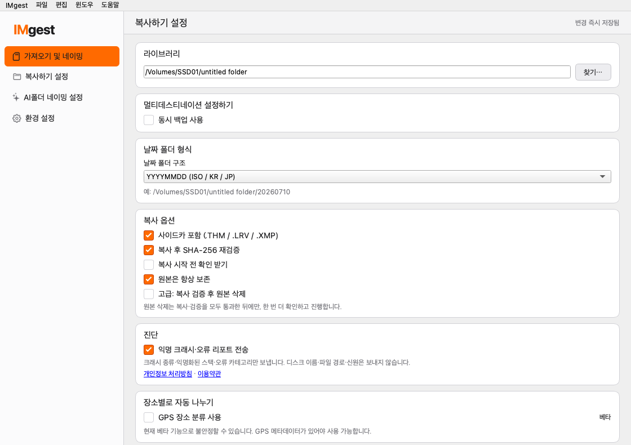Click the 멀티데스티네이션 설정하기 heading
Screen dimensions: 631x445
coord(188,105)
